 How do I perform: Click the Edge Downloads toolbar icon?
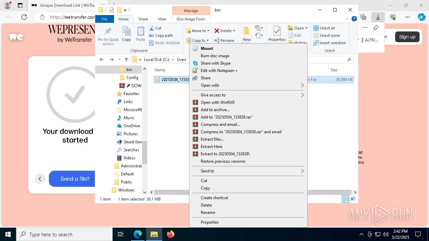tap(378, 17)
